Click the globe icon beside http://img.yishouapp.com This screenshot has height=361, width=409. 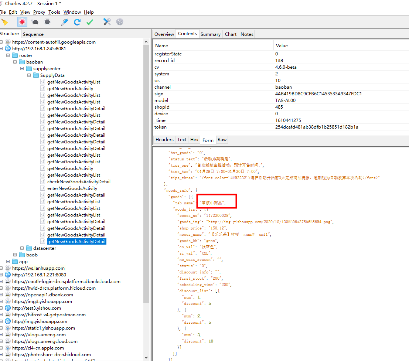(x=8, y=321)
